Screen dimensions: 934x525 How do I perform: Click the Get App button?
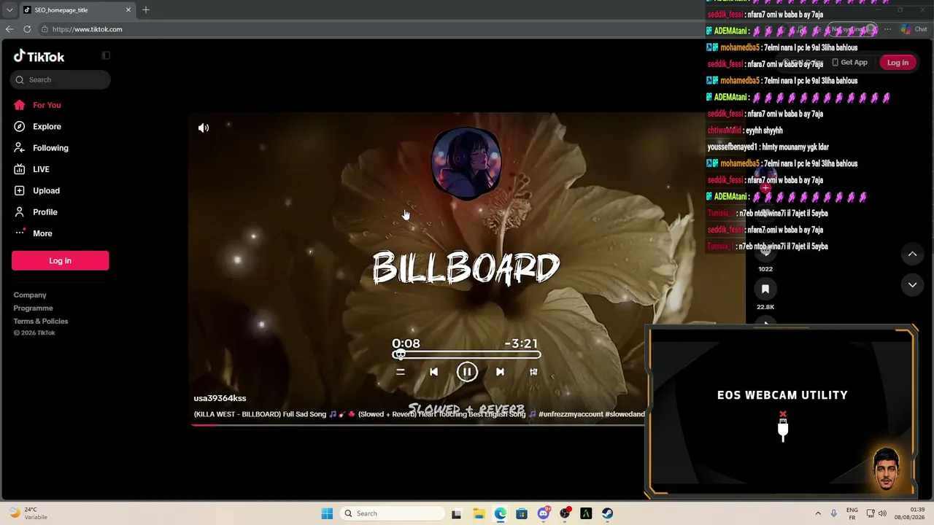click(849, 63)
